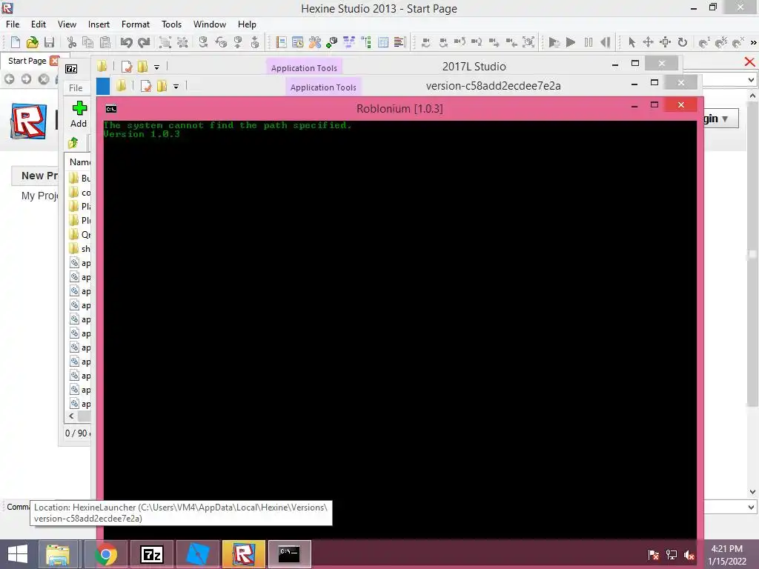Open the Explorer tree panel icon
The width and height of the screenshot is (759, 569).
click(x=366, y=42)
